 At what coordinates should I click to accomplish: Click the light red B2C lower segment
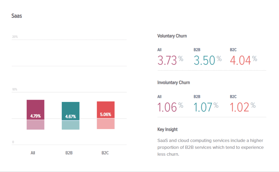[x=105, y=124]
